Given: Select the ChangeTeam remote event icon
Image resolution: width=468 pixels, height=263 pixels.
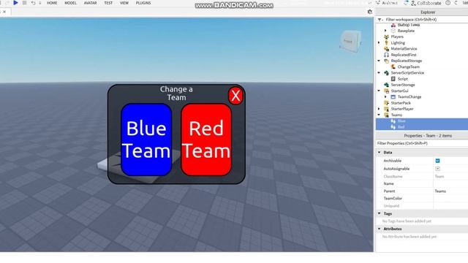Looking at the screenshot, I should (393, 66).
